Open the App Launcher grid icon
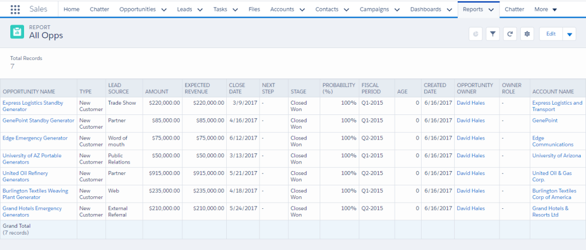This screenshot has height=250, width=586. pyautogui.click(x=15, y=9)
